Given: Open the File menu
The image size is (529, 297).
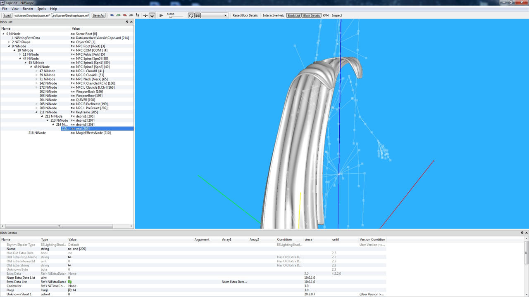Looking at the screenshot, I should coord(5,9).
